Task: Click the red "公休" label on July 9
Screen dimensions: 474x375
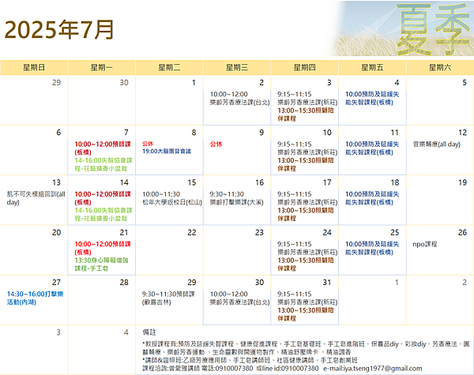Action: pos(216,144)
